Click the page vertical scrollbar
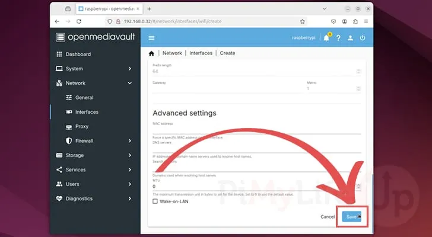This screenshot has height=237, width=432. pos(372,203)
